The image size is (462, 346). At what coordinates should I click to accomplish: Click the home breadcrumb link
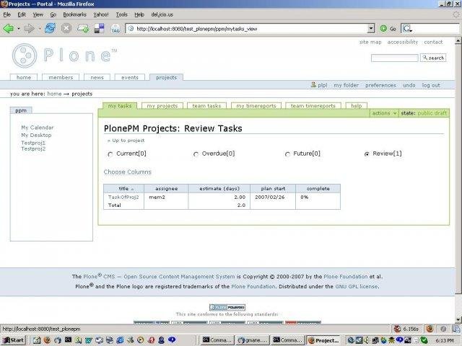pyautogui.click(x=54, y=94)
